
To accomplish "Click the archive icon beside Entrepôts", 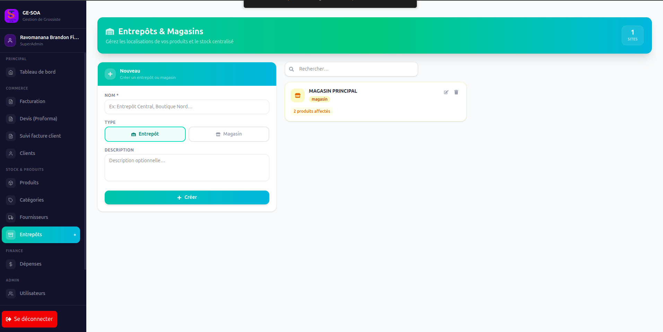I will 11,235.
